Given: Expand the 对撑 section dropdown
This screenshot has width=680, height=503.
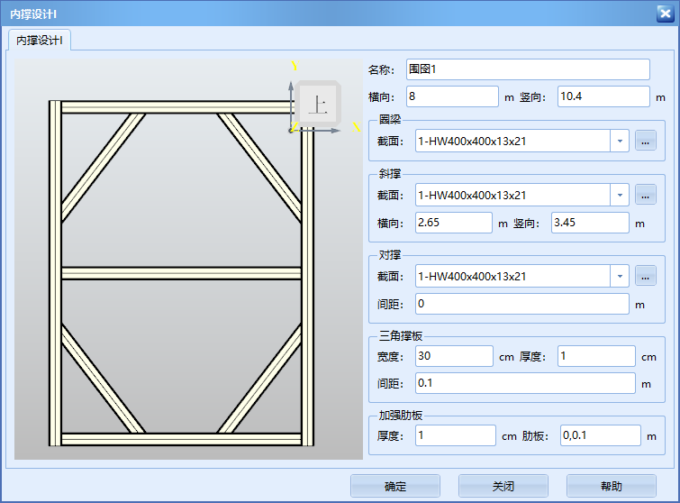Looking at the screenshot, I should pyautogui.click(x=619, y=276).
